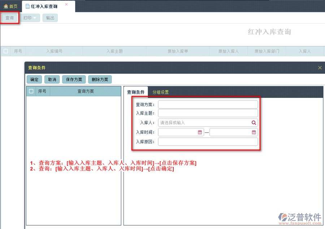The width and height of the screenshot is (325, 229).
Task: Open calendar picker for 入库时间 start date
Action: 200,132
